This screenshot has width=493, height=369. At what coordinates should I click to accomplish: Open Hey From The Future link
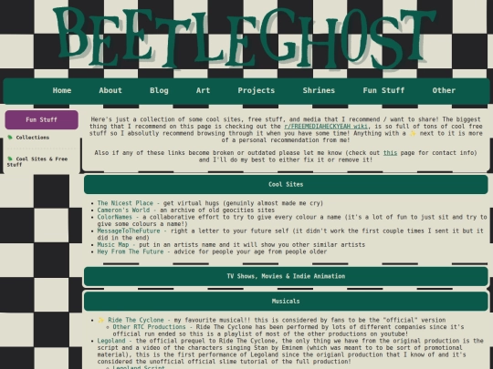click(x=131, y=251)
